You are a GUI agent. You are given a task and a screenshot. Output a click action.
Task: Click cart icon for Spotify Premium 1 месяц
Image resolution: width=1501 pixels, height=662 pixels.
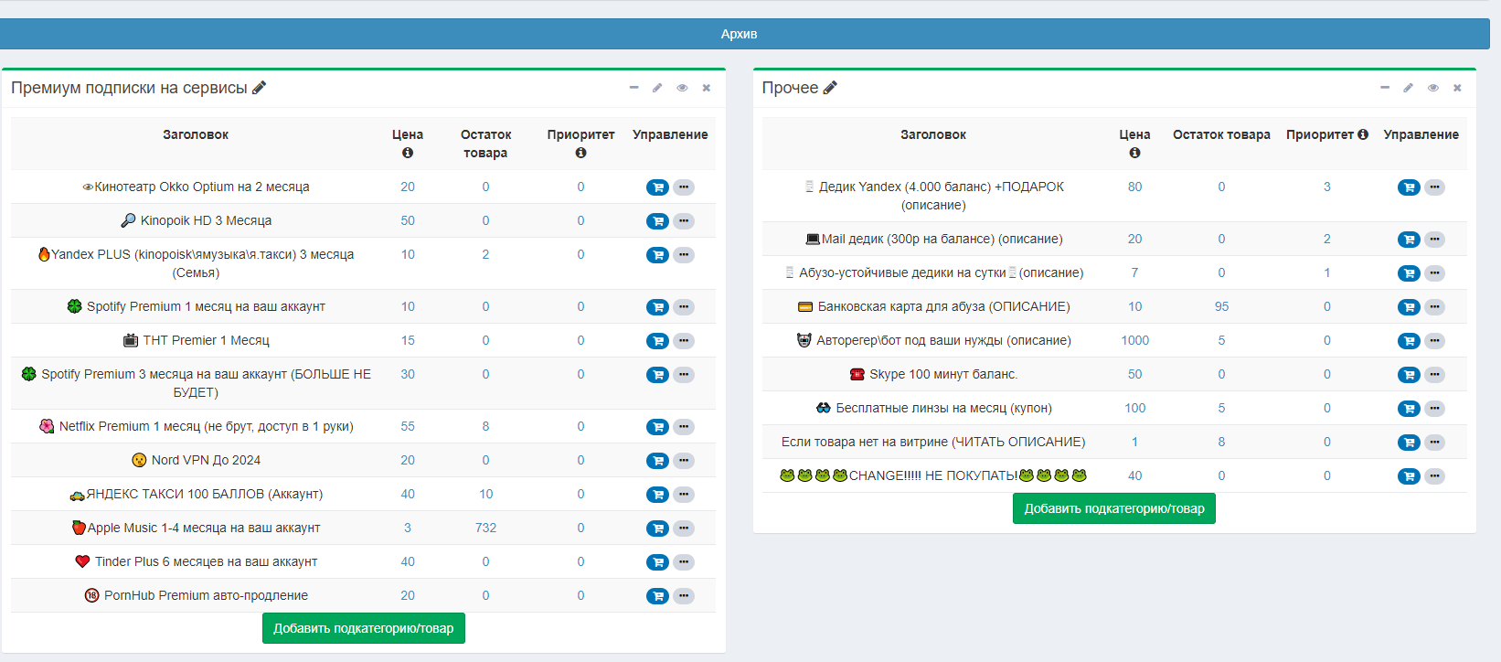(657, 307)
